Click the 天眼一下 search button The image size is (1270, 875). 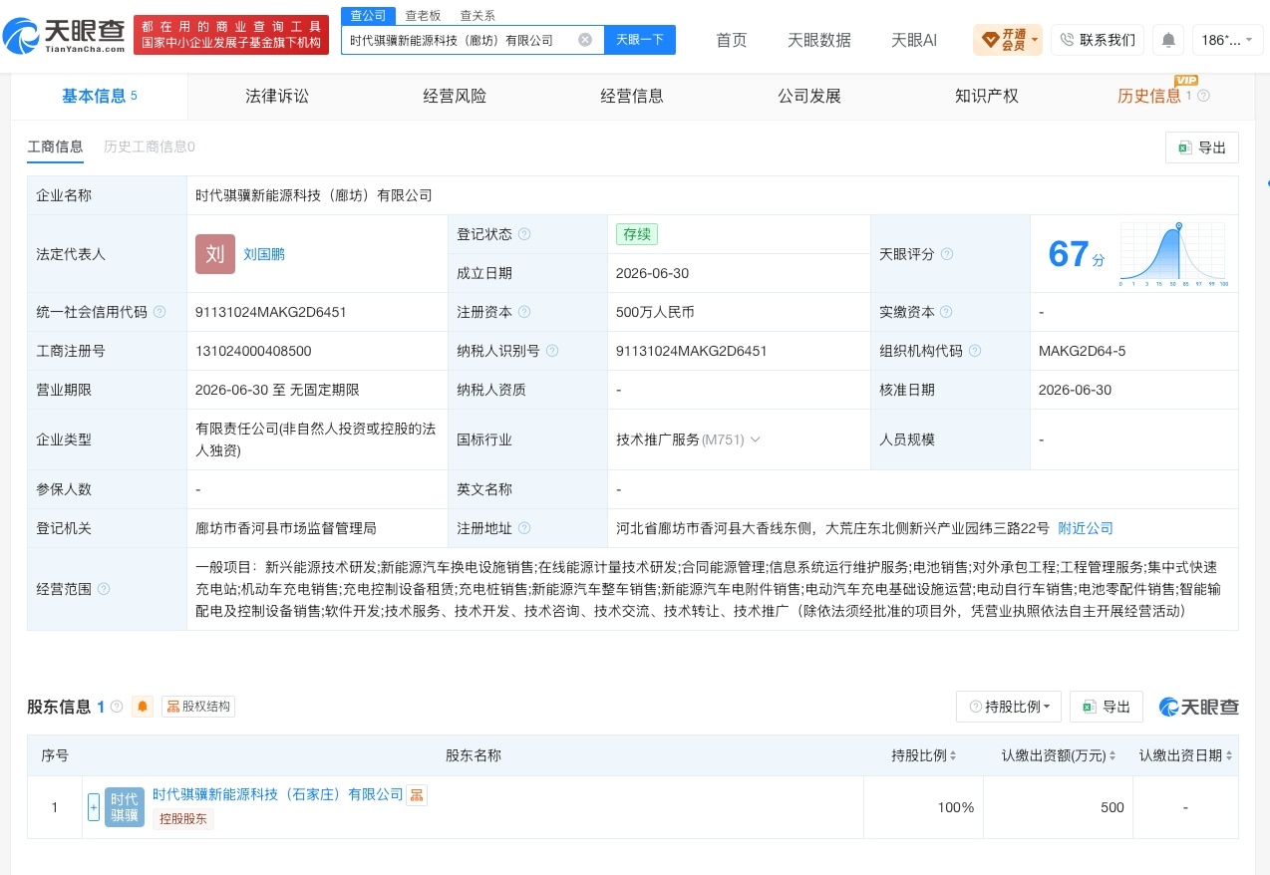pyautogui.click(x=640, y=40)
